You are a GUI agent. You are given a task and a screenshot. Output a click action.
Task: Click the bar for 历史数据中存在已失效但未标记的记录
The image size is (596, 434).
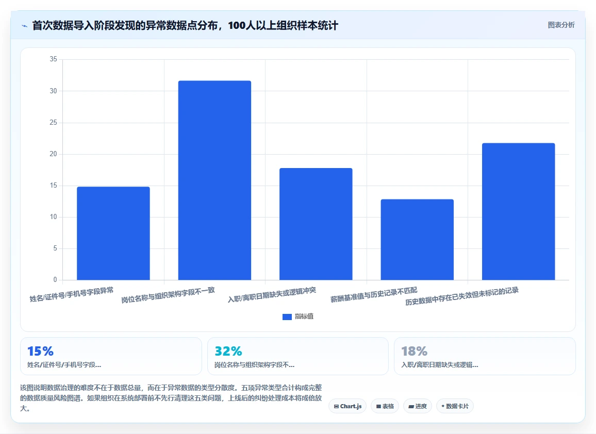[519, 212]
